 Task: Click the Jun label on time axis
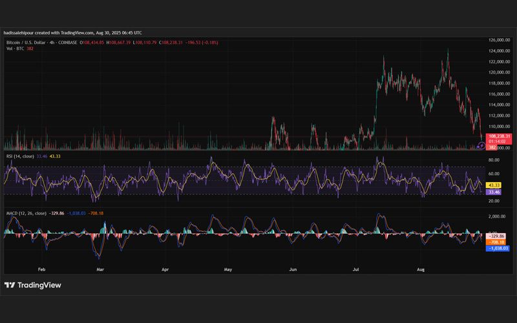293,269
